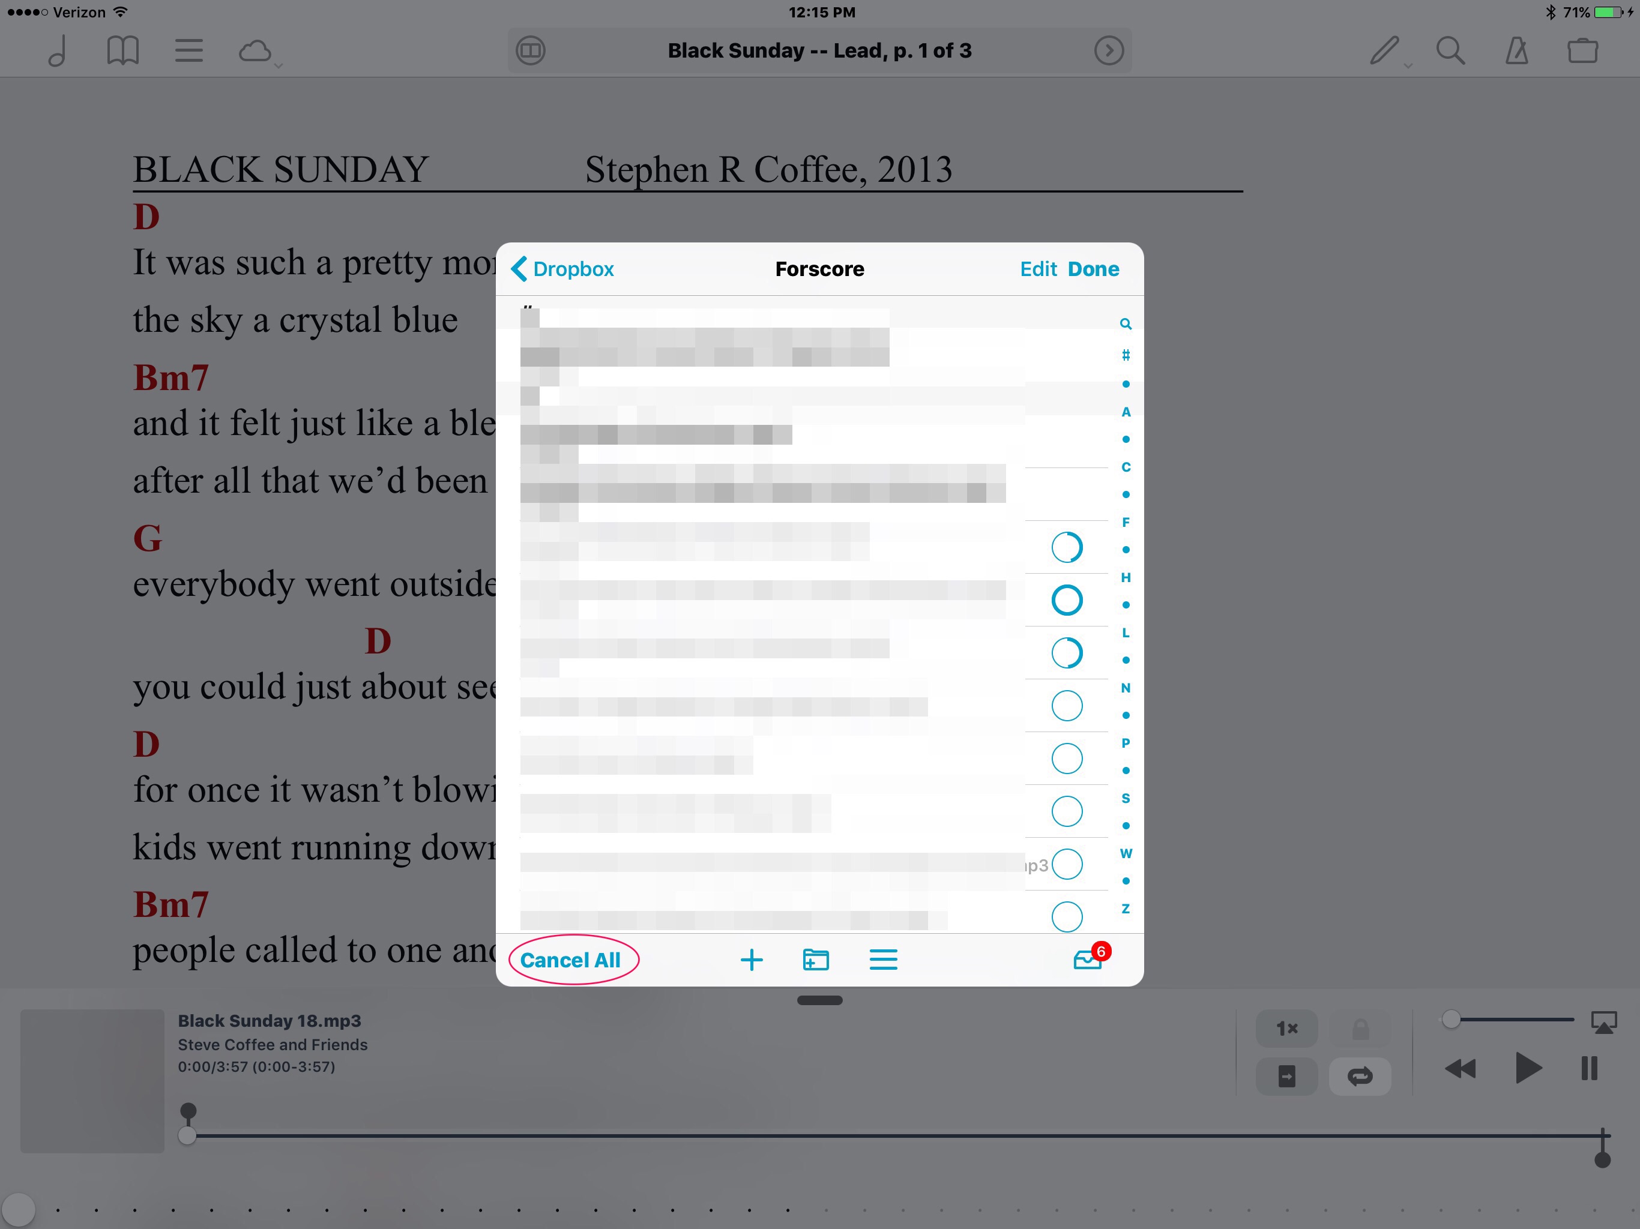
Task: Open the sort list menu icon in panel
Action: pyautogui.click(x=882, y=959)
